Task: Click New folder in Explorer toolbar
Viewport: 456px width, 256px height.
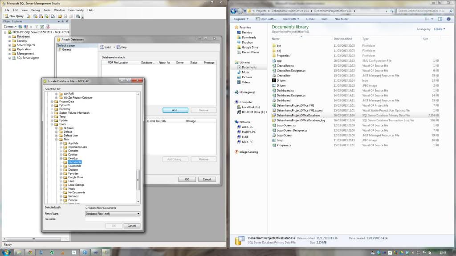Action: pos(342,19)
